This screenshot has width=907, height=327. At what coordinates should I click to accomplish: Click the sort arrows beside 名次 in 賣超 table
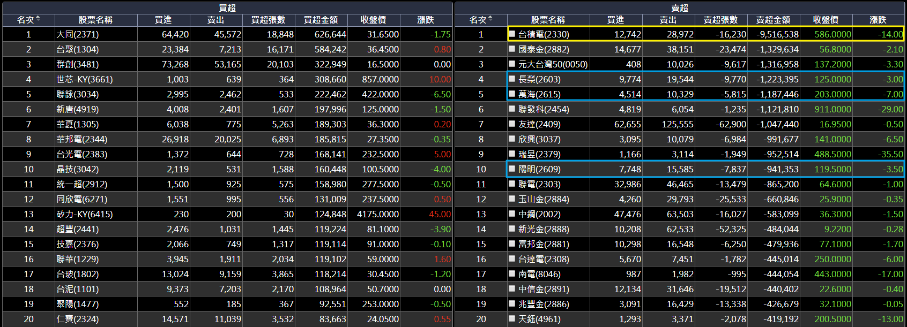point(490,19)
